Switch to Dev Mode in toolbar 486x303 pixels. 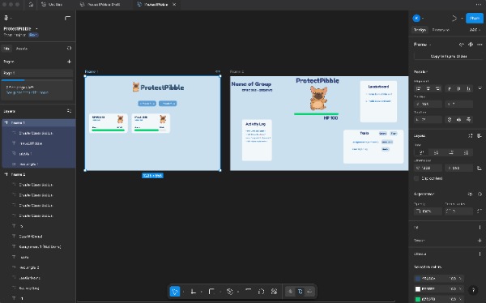coord(309,292)
